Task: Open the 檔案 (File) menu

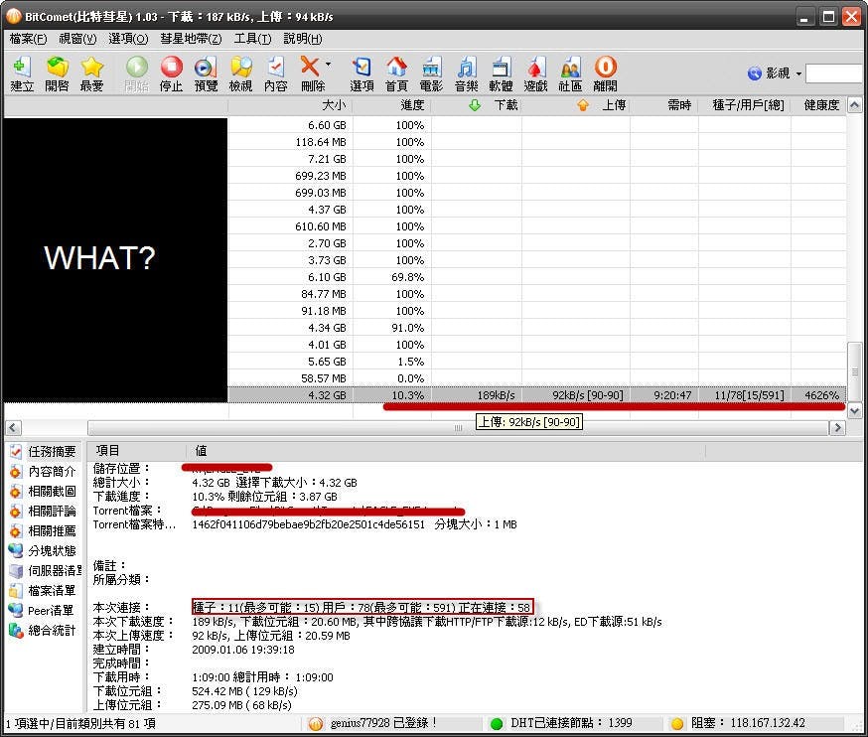Action: point(28,39)
